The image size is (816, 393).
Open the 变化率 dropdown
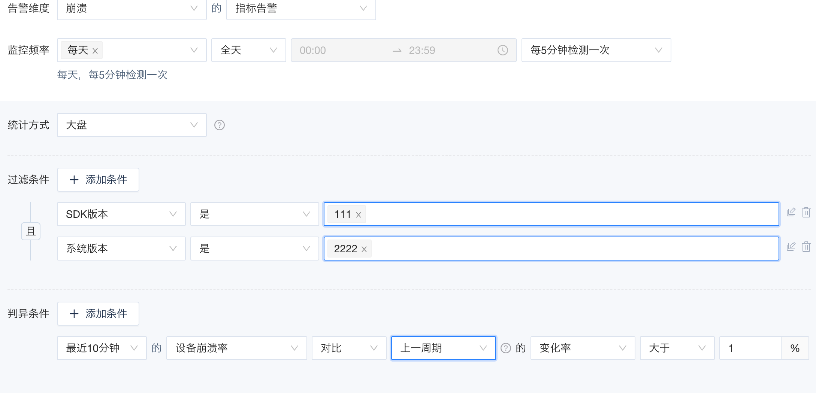[583, 348]
